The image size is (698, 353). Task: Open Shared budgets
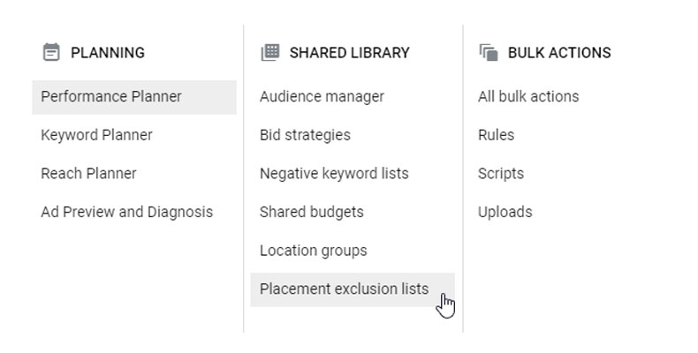pyautogui.click(x=311, y=212)
